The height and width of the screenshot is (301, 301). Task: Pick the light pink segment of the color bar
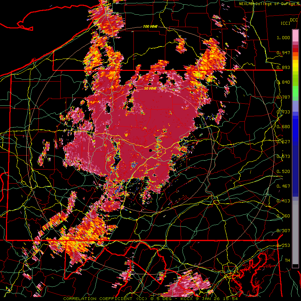[x=295, y=35]
